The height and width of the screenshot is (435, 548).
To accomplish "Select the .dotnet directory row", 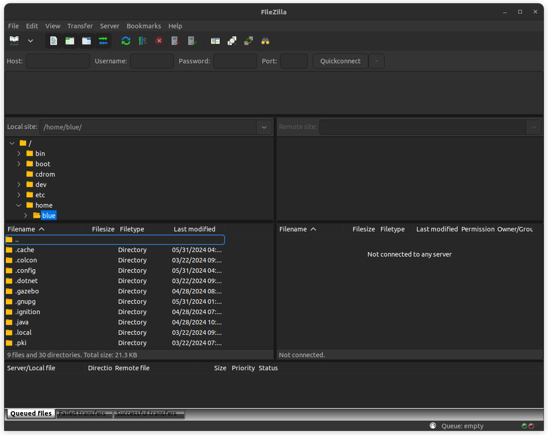I will pos(115,281).
